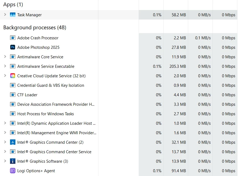Click the Antimalware Core Service icon

(x=13, y=57)
